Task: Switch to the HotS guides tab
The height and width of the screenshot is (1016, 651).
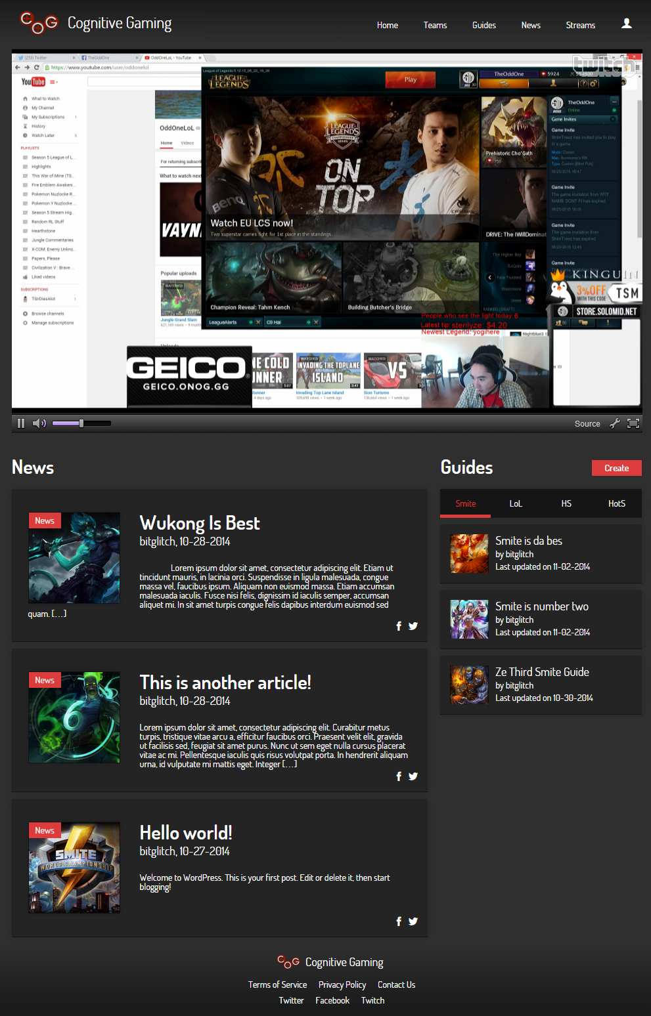Action: pos(616,503)
